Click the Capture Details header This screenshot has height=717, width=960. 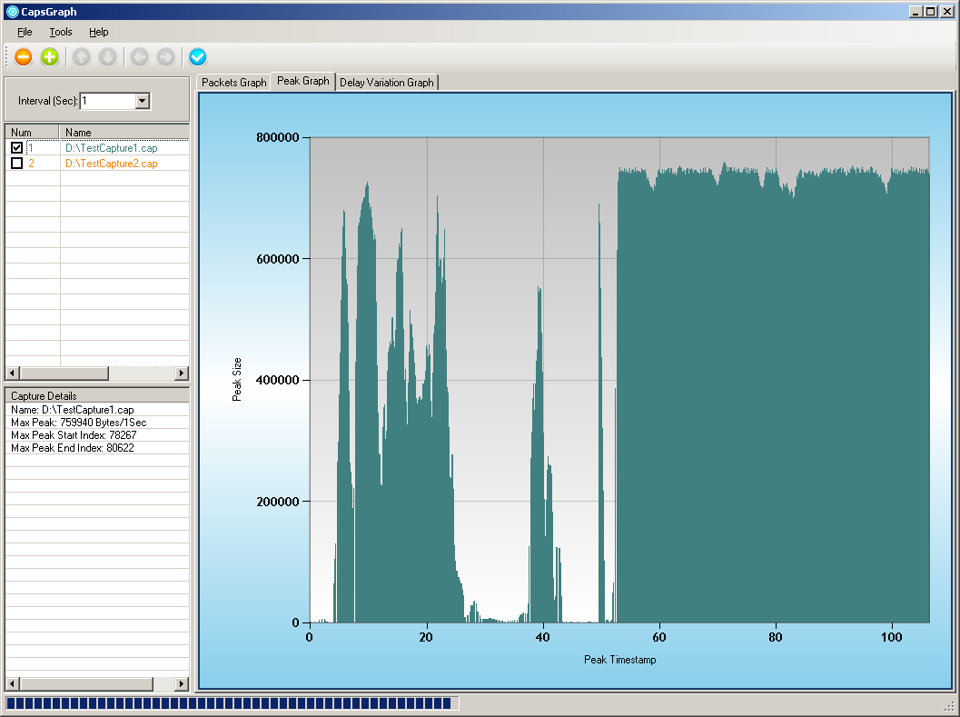coord(97,396)
